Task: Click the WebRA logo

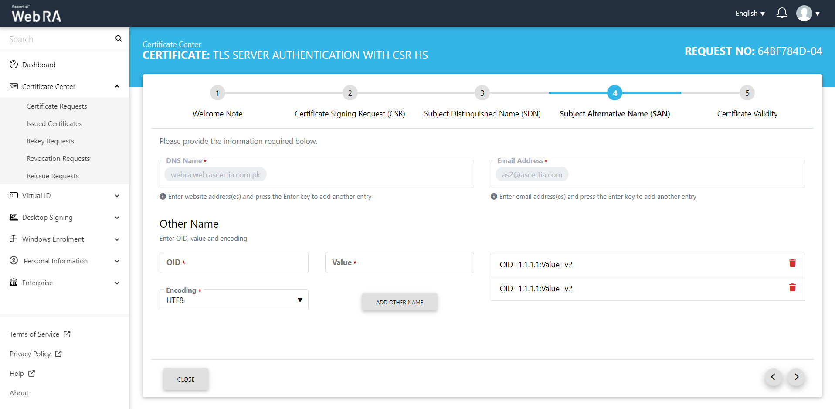Action: (x=36, y=14)
